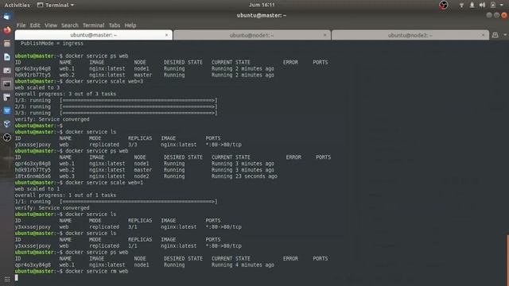Open the Edit menu
This screenshot has height=286, width=509.
tap(35, 25)
